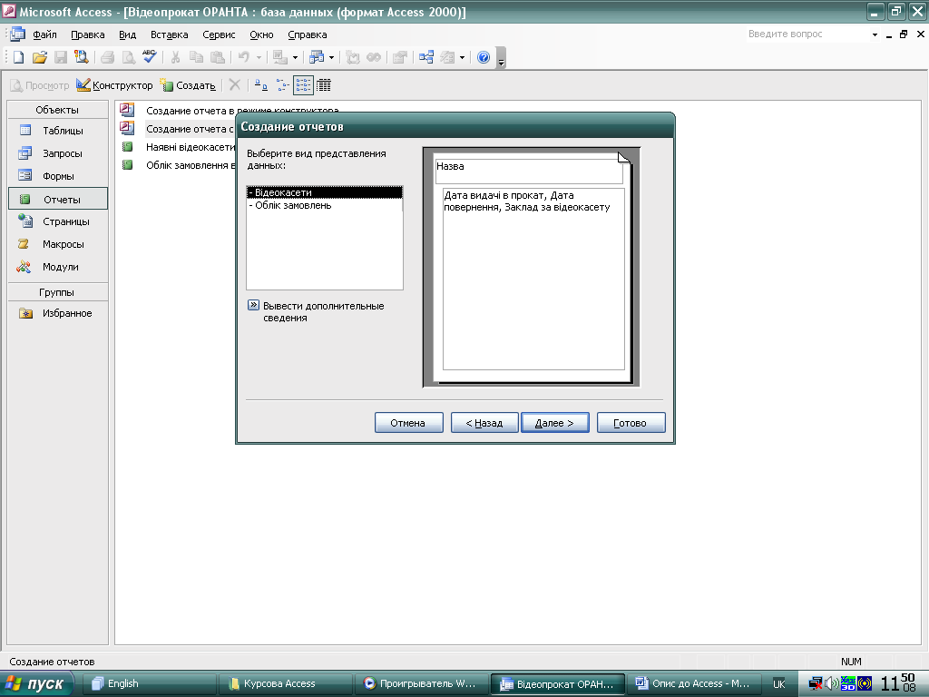This screenshot has height=697, width=929.
Task: Open the Вид menu
Action: click(x=127, y=34)
